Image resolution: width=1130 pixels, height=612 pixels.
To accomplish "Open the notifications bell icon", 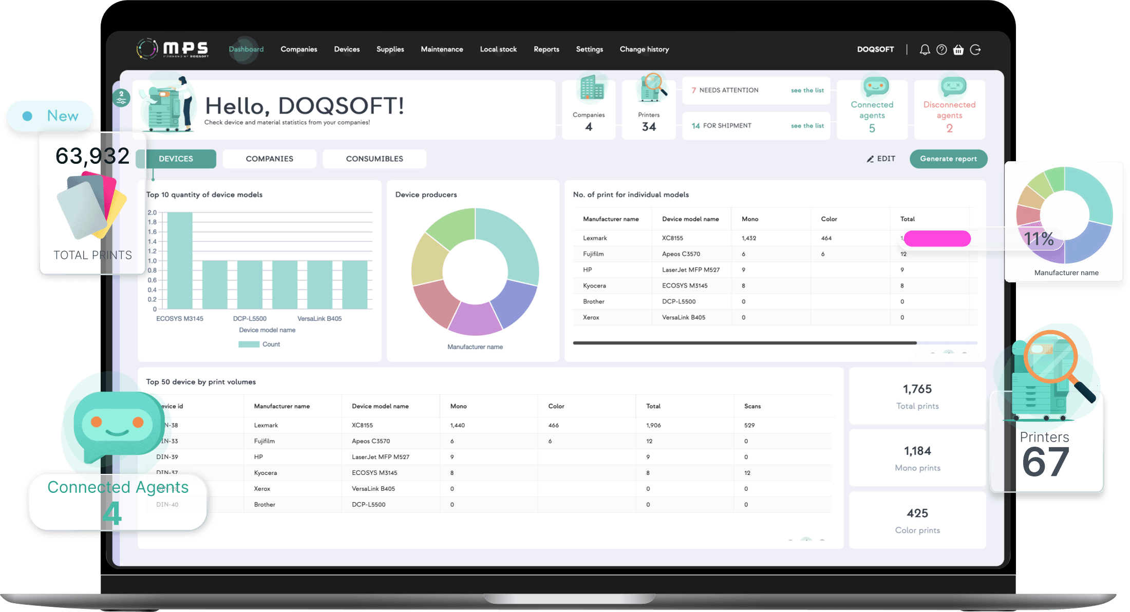I will pos(925,49).
